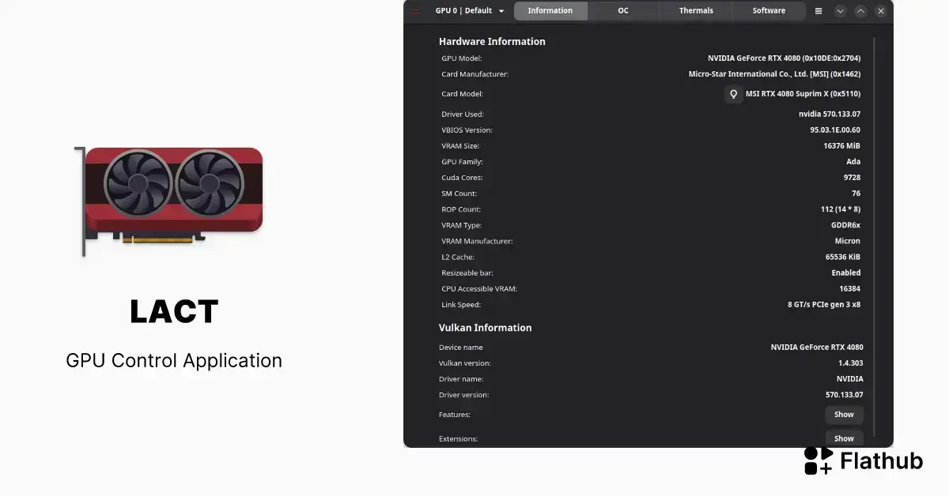Maximize the LACT window
Image resolution: width=949 pixels, height=496 pixels.
tap(860, 11)
